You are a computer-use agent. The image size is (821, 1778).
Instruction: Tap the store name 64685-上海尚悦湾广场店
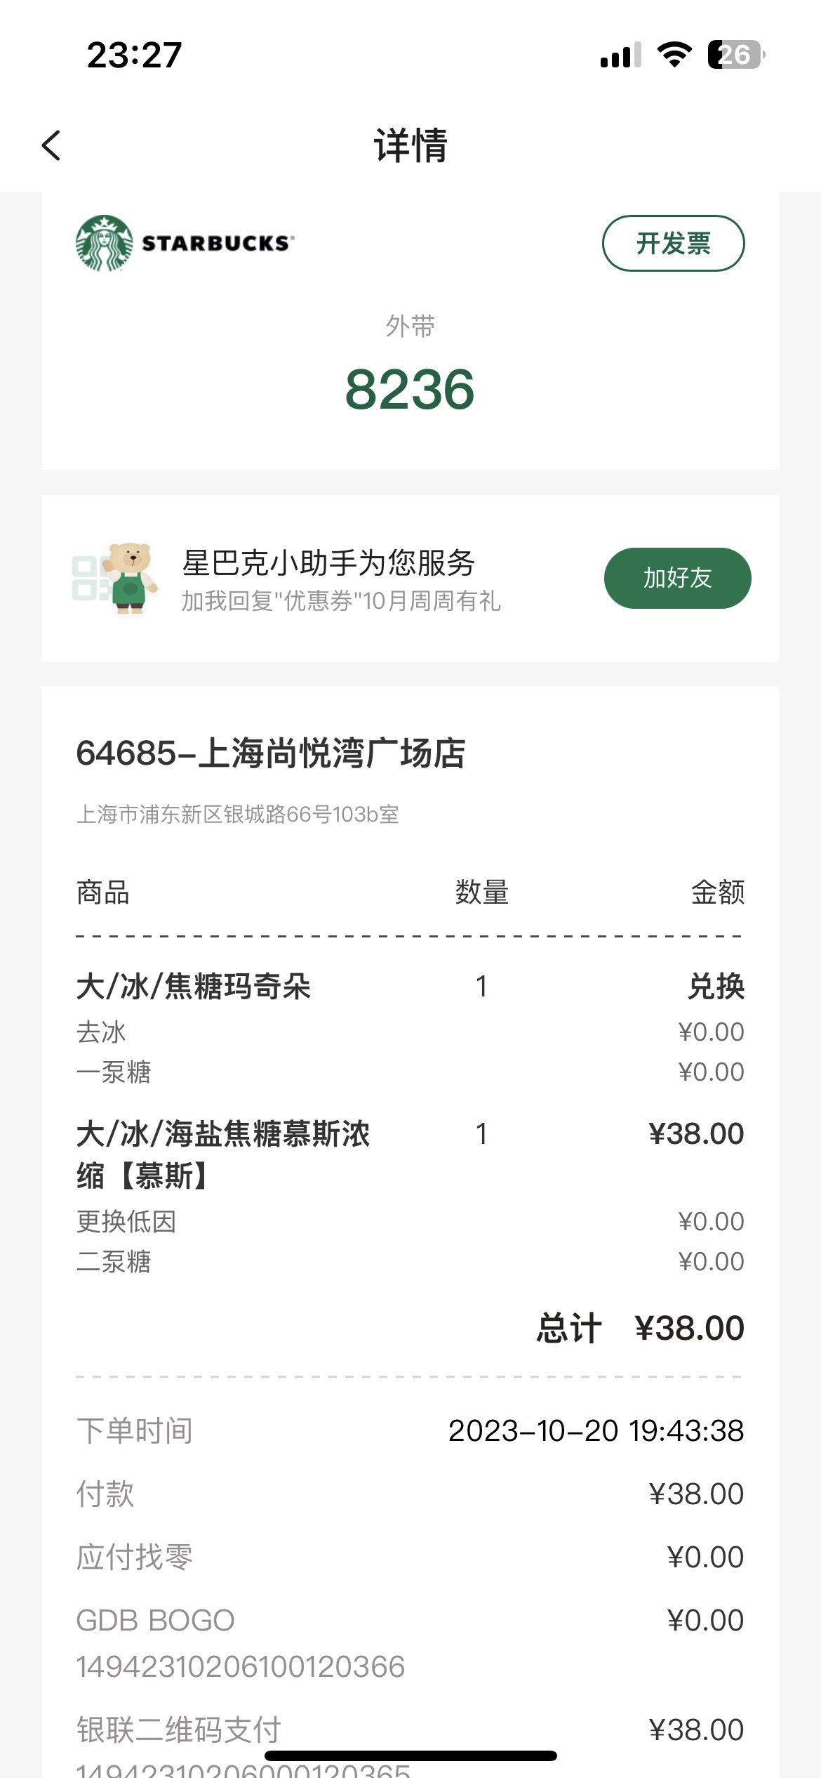[x=271, y=753]
